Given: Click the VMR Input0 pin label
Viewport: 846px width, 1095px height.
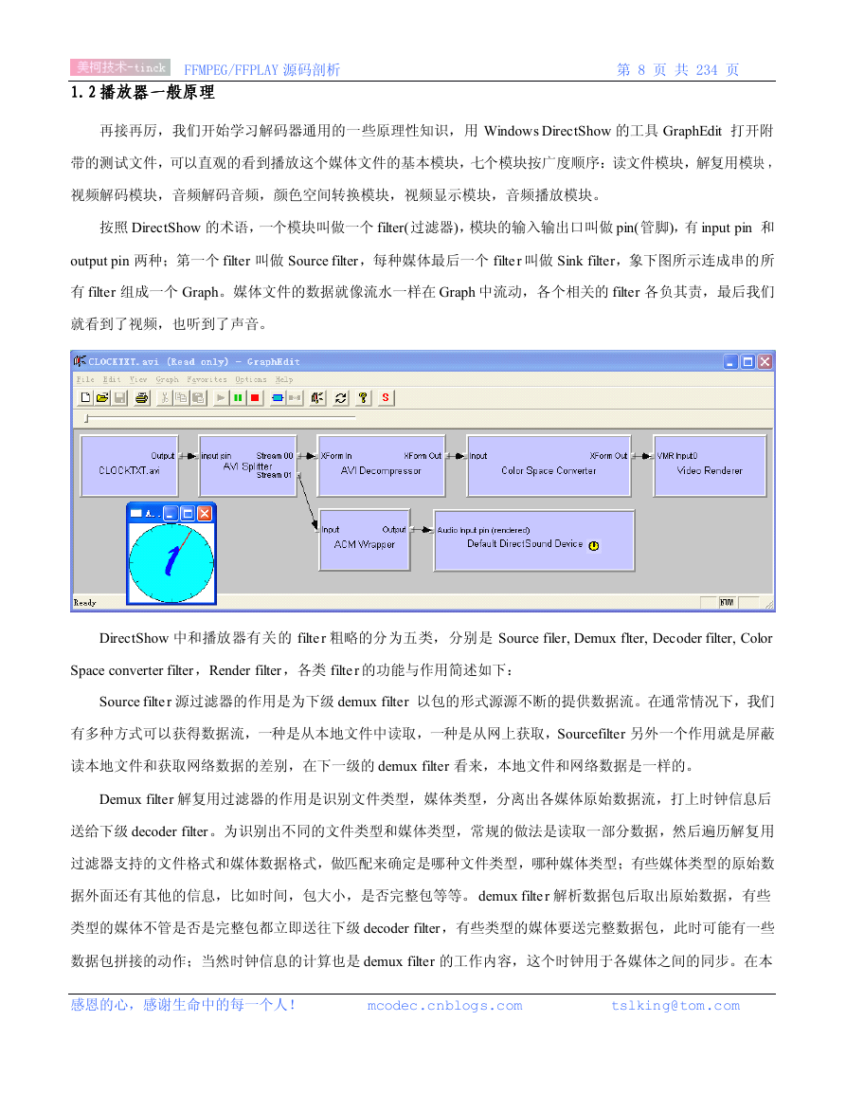Looking at the screenshot, I should tap(677, 456).
